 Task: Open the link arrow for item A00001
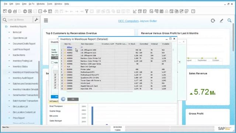pos(65,50)
